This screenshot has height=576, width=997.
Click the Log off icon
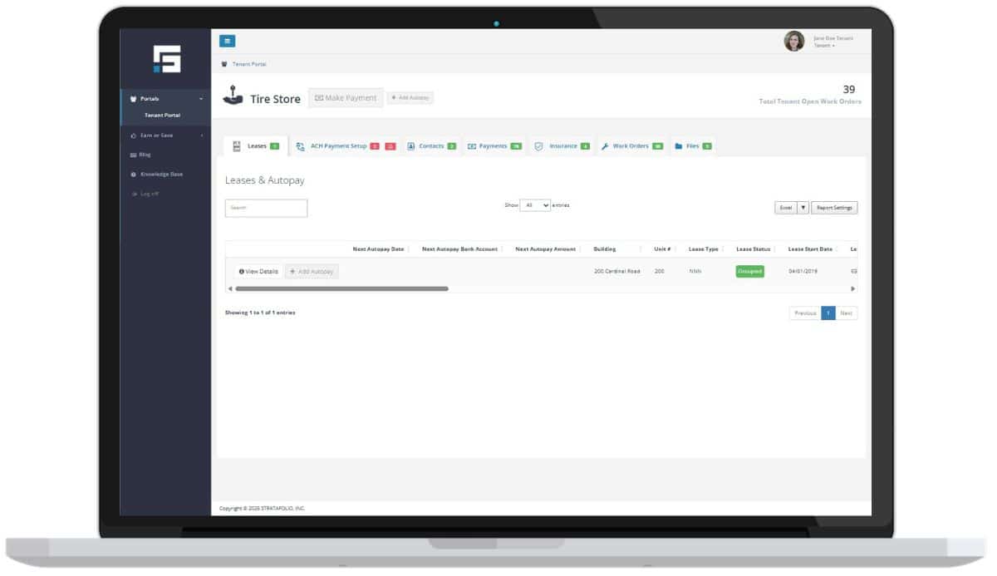[x=133, y=194]
